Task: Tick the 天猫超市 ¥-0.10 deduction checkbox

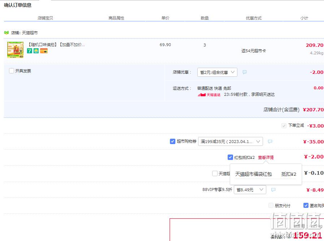Action: 215,173
